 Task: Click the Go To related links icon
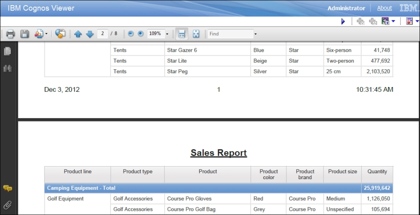(x=385, y=21)
